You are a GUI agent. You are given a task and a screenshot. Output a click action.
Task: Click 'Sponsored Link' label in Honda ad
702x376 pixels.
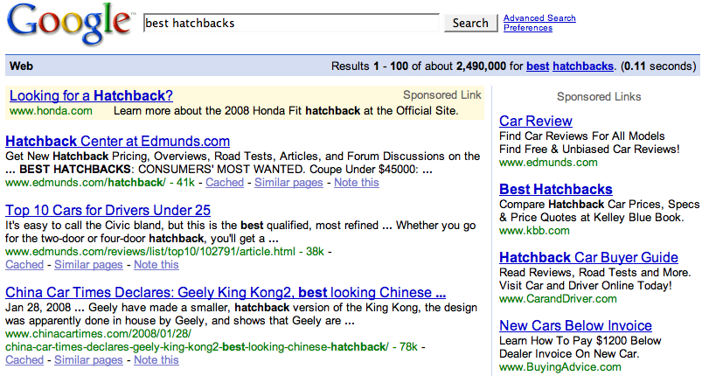tap(441, 95)
